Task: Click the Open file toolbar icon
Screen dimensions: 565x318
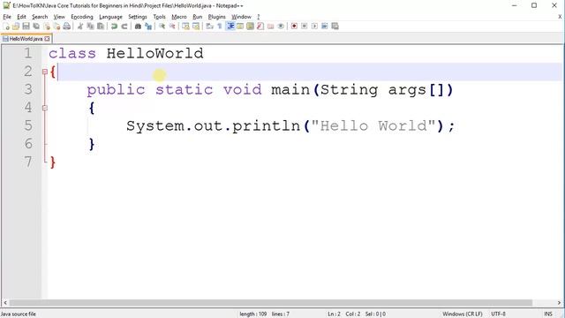Action: tap(16, 26)
